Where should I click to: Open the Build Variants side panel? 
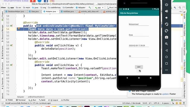pyautogui.click(x=2, y=52)
